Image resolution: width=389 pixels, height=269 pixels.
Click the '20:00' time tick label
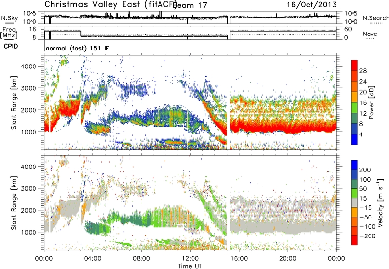pyautogui.click(x=287, y=259)
